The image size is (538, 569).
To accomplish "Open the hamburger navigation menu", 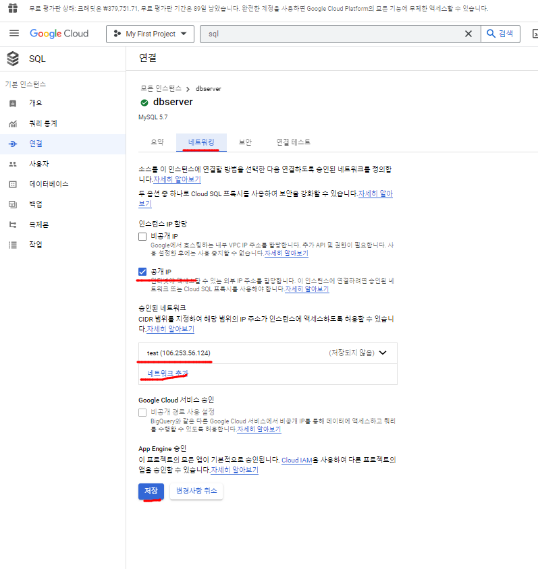I will pos(14,34).
